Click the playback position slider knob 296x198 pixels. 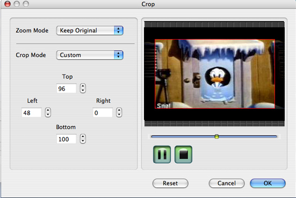216,136
